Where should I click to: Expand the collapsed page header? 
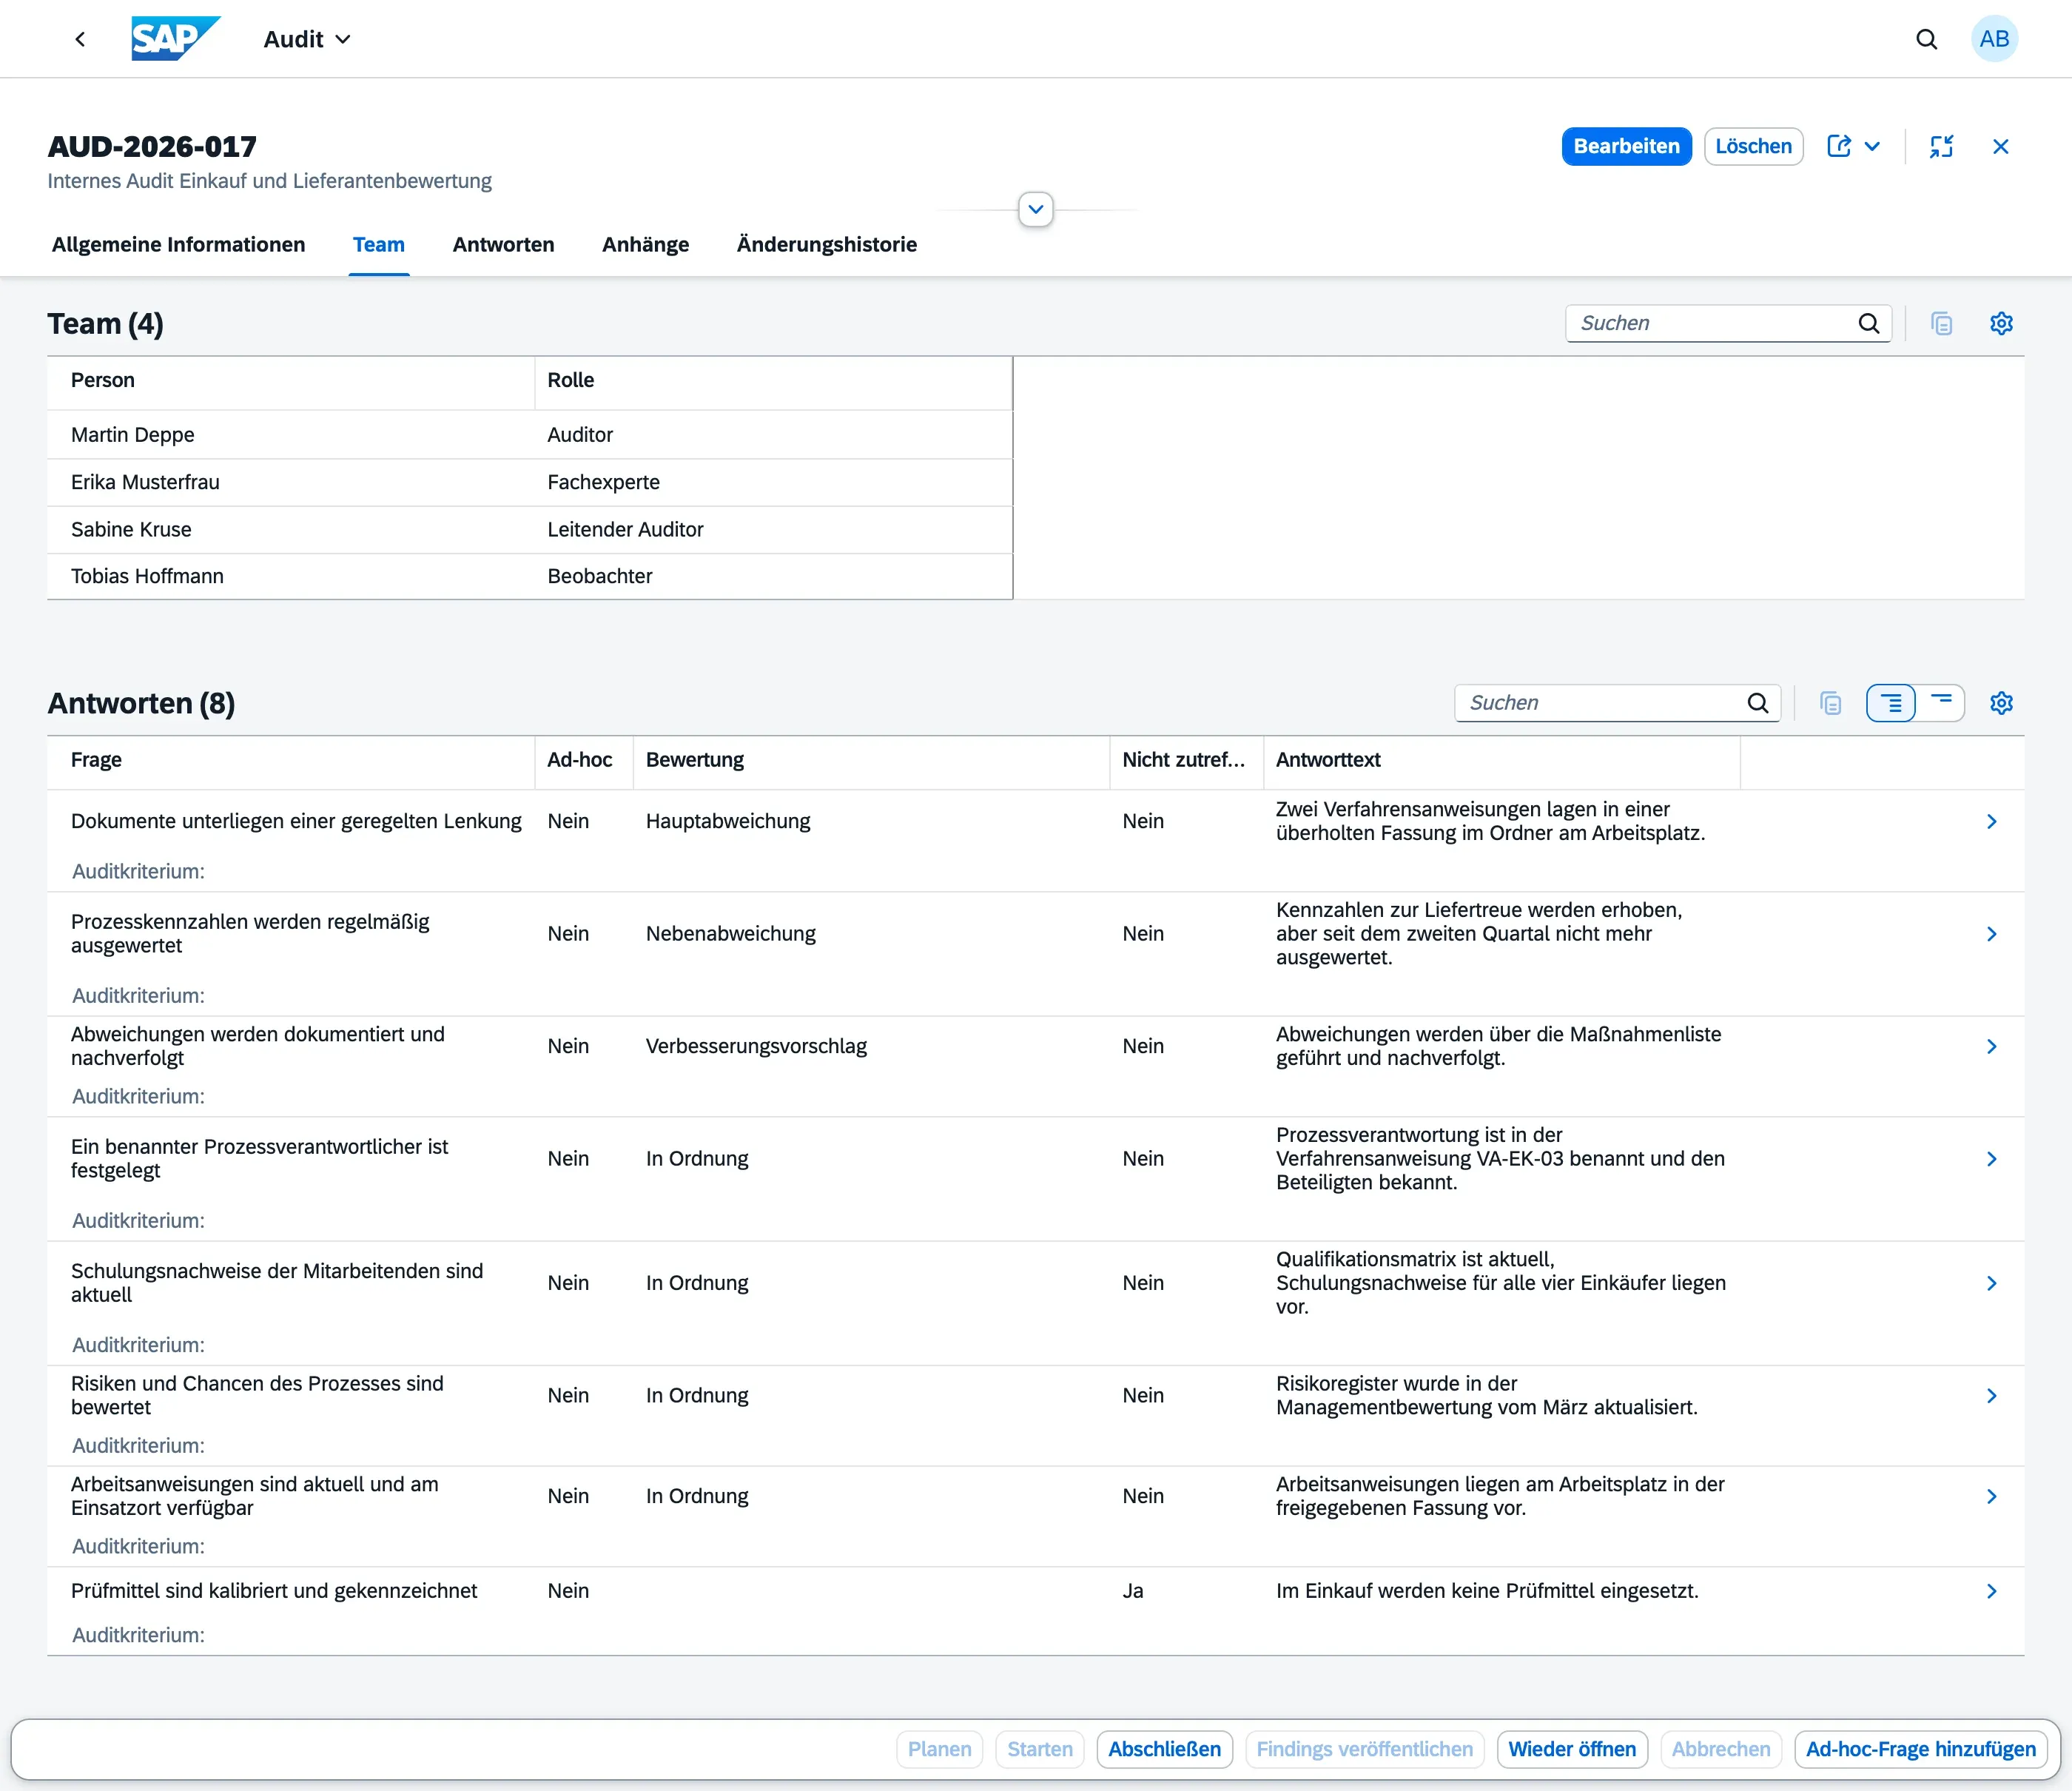point(1036,209)
